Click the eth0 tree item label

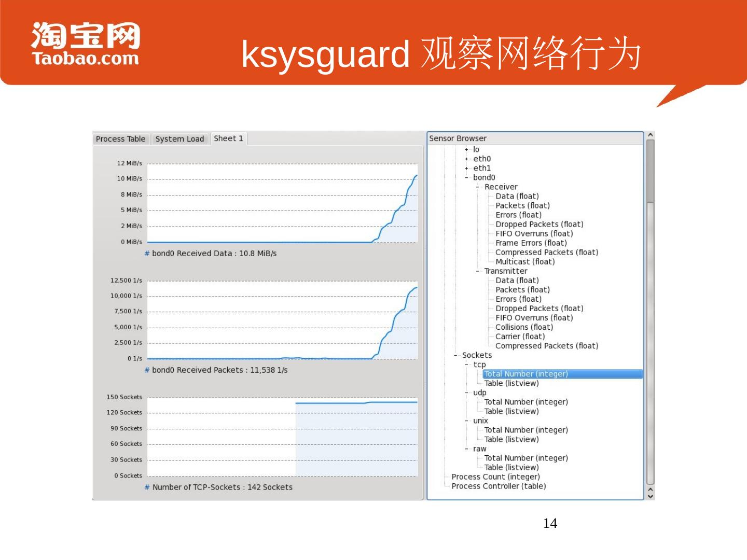(x=482, y=159)
